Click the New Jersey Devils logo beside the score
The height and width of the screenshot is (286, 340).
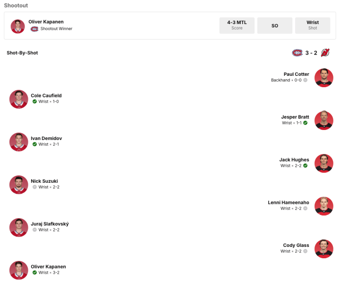(325, 53)
